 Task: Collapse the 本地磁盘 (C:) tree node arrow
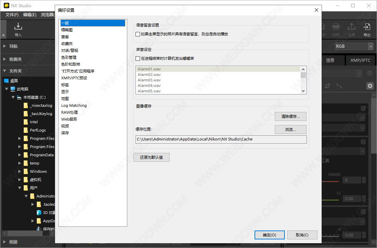(x=13, y=97)
